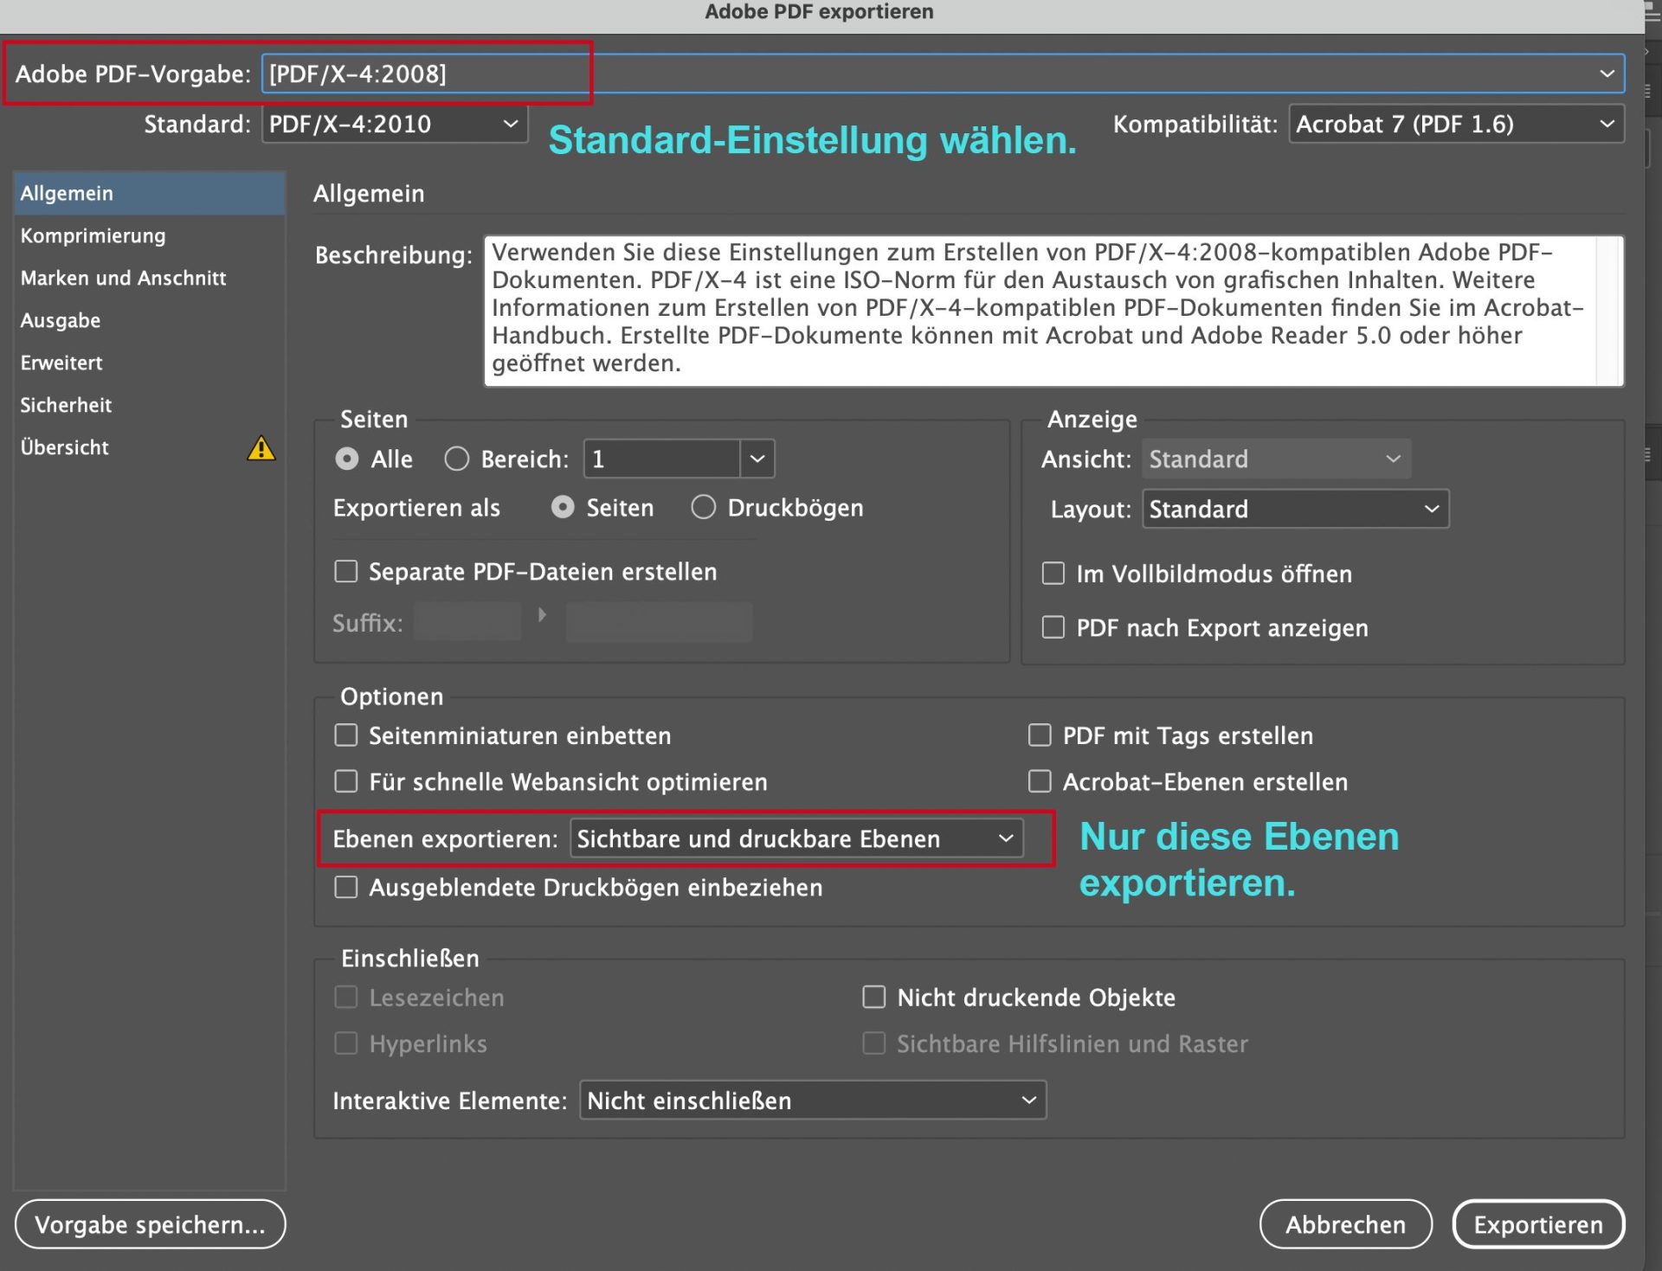Enable Für schnelle Webansicht optimieren
The width and height of the screenshot is (1662, 1271).
(x=346, y=781)
